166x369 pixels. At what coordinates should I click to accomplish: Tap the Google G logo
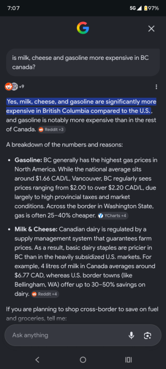coord(83,29)
